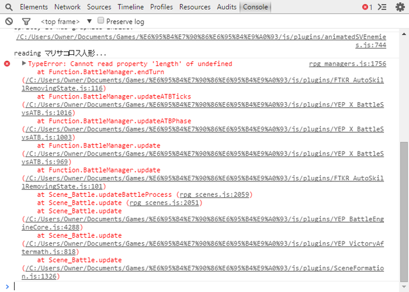
Task: Click the TypeError message text
Action: click(130, 64)
